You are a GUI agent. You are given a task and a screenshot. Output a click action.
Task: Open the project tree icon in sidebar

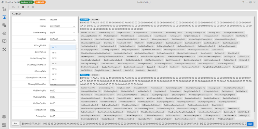(x=4, y=9)
